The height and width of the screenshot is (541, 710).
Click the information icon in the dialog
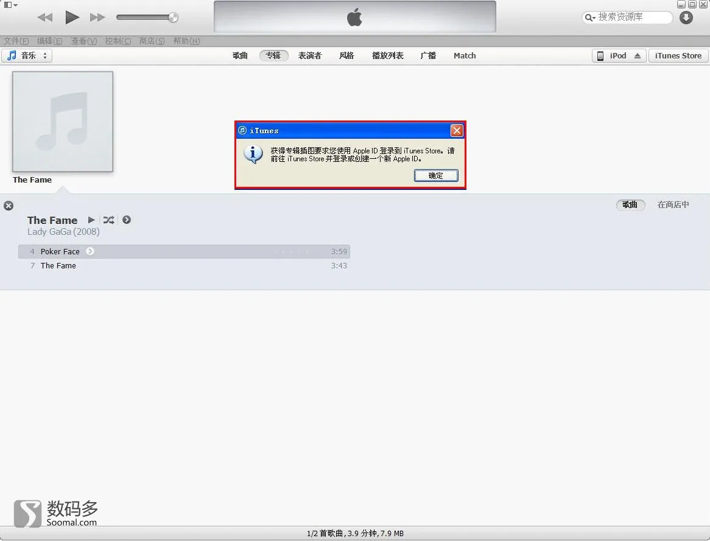pyautogui.click(x=253, y=155)
